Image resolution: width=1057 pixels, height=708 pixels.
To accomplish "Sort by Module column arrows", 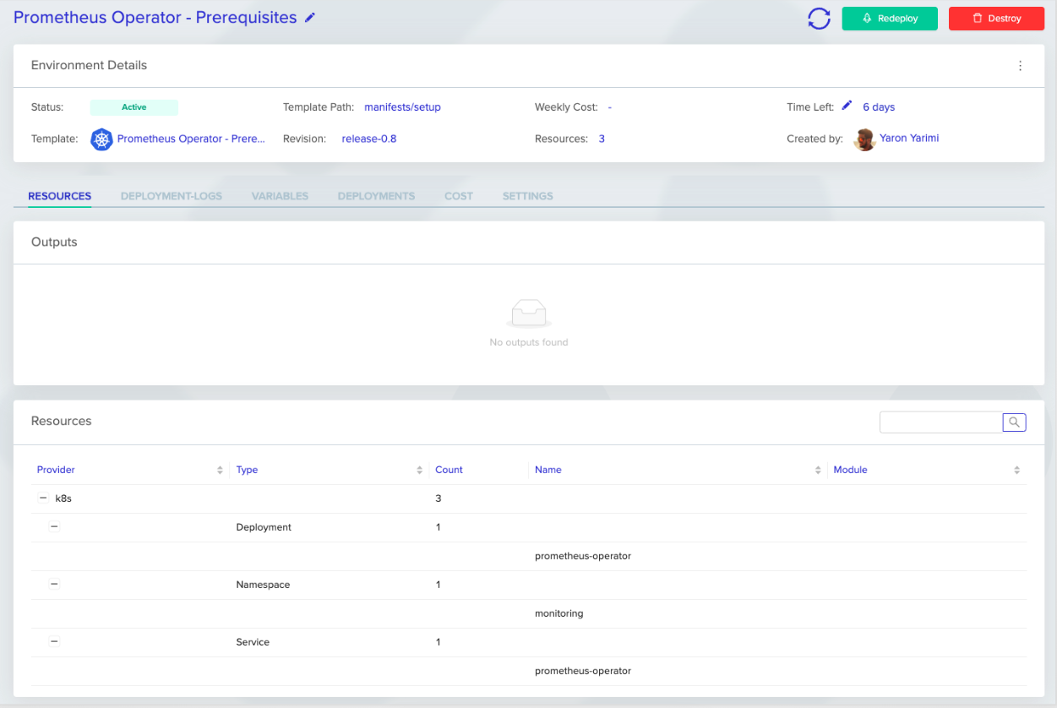I will click(1017, 470).
